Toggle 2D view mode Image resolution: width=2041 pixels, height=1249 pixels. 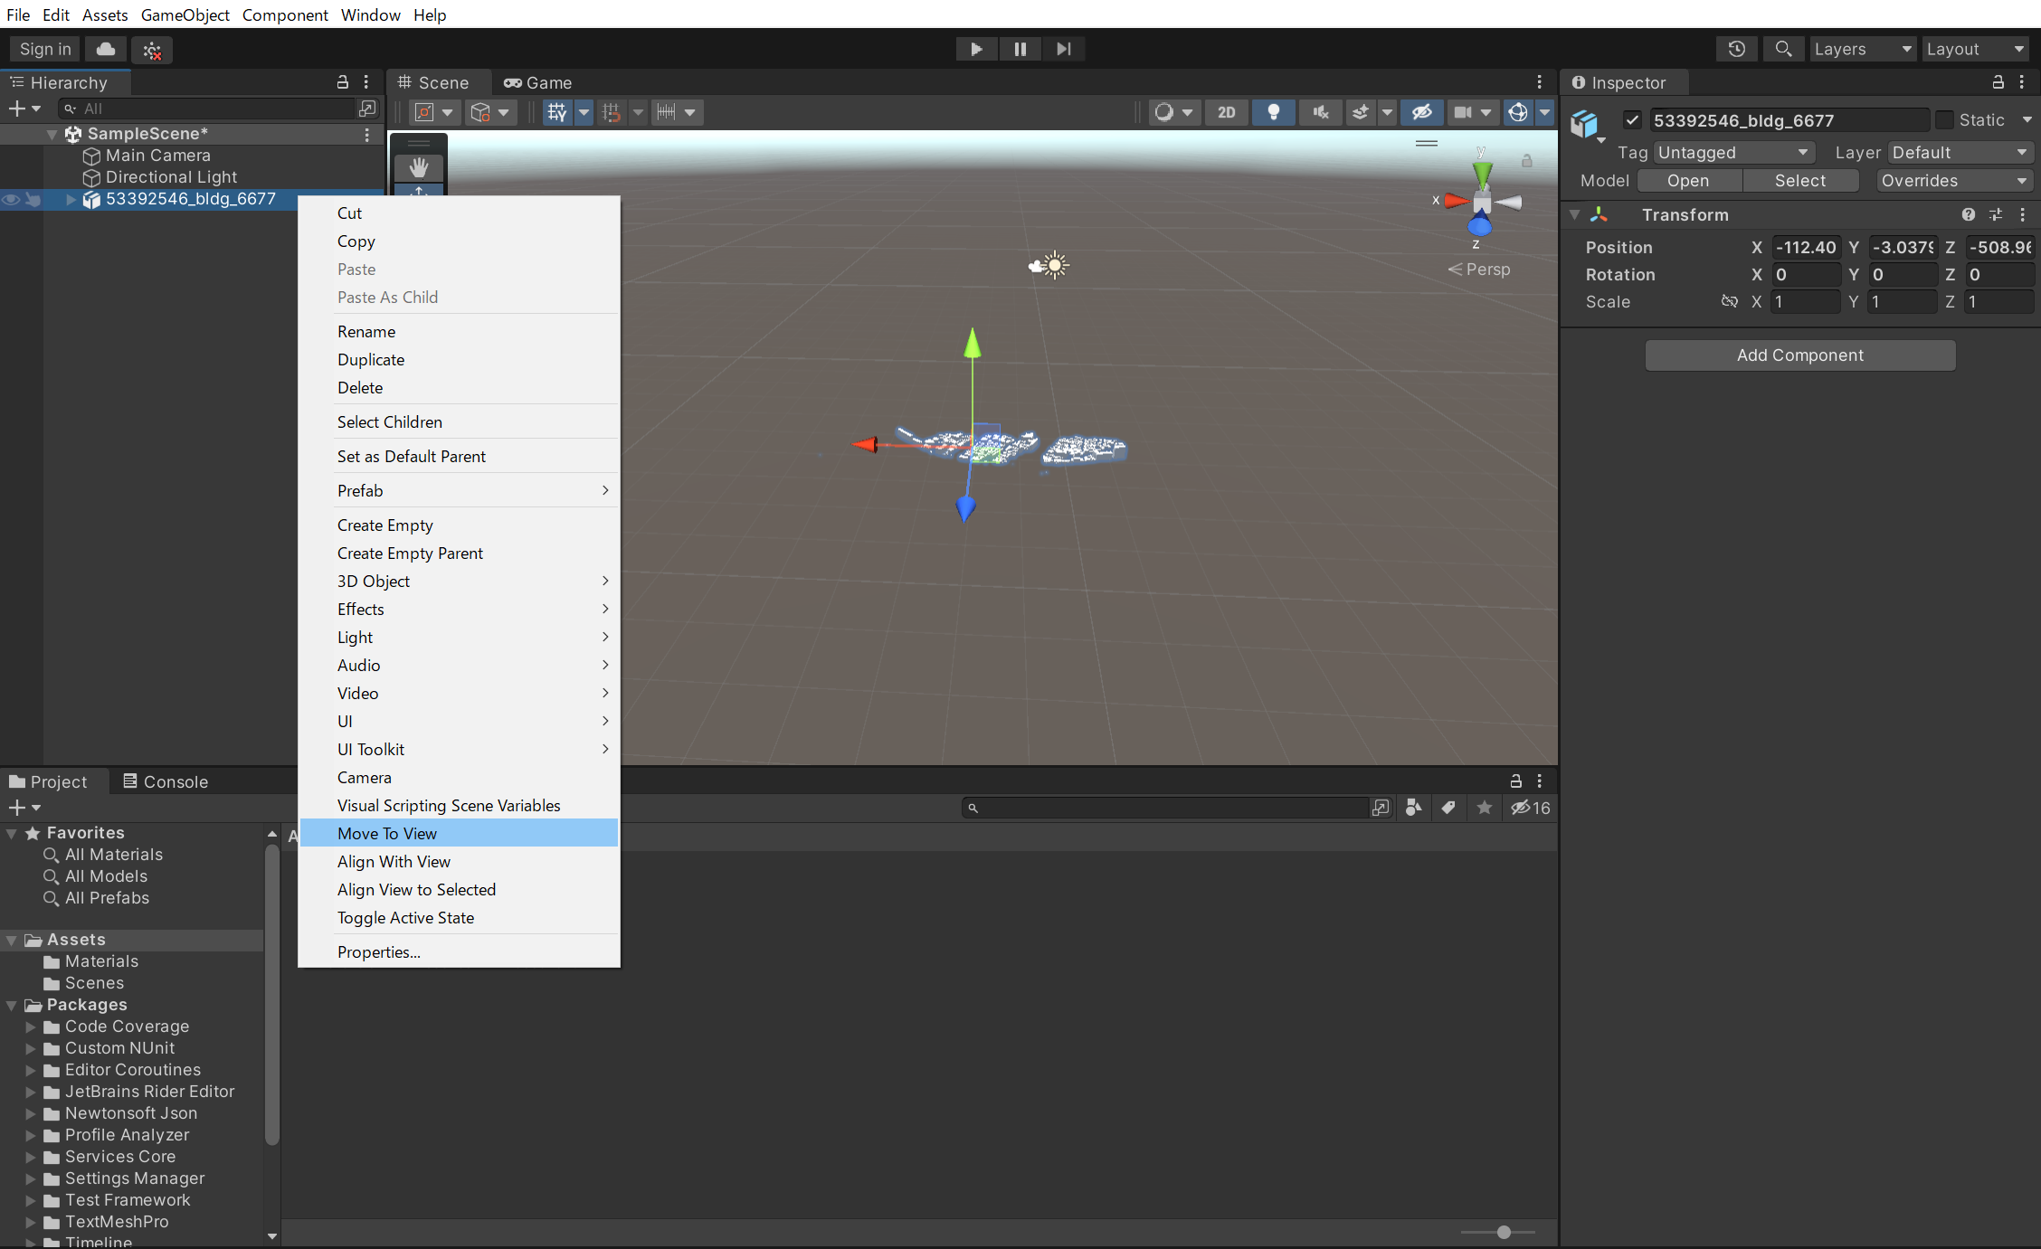1227,112
